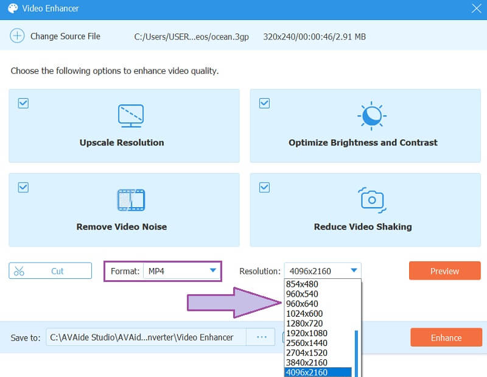Select the Reduce Video Shaking camera icon
This screenshot has height=377, width=487.
pos(372,200)
